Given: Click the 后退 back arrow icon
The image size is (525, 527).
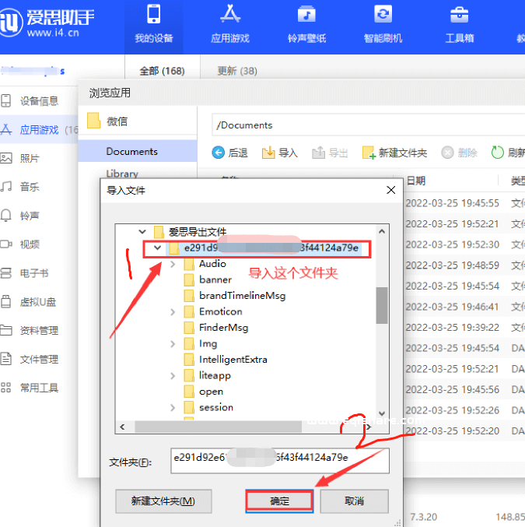Looking at the screenshot, I should pyautogui.click(x=219, y=153).
